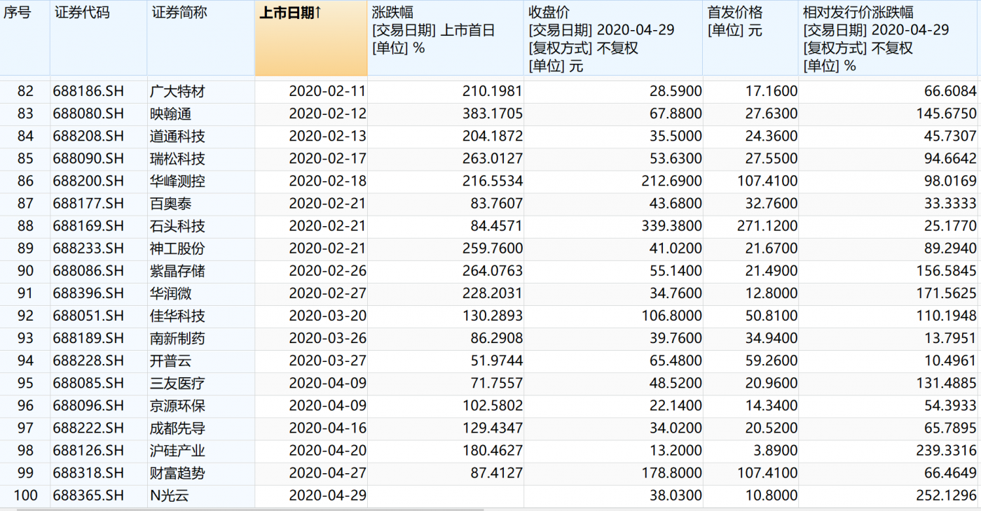Click security code 688396.SH
Image resolution: width=981 pixels, height=511 pixels.
(88, 293)
